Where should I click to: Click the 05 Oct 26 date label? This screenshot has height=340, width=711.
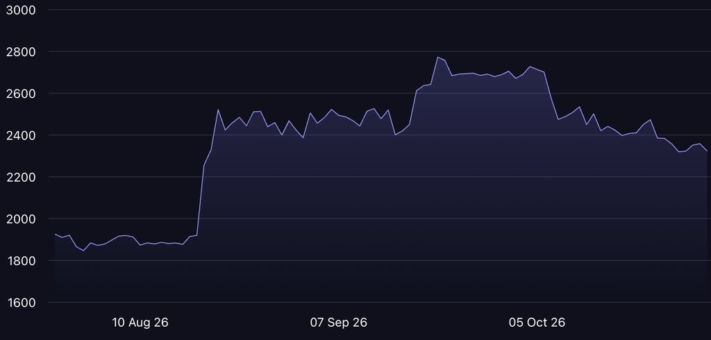click(537, 323)
